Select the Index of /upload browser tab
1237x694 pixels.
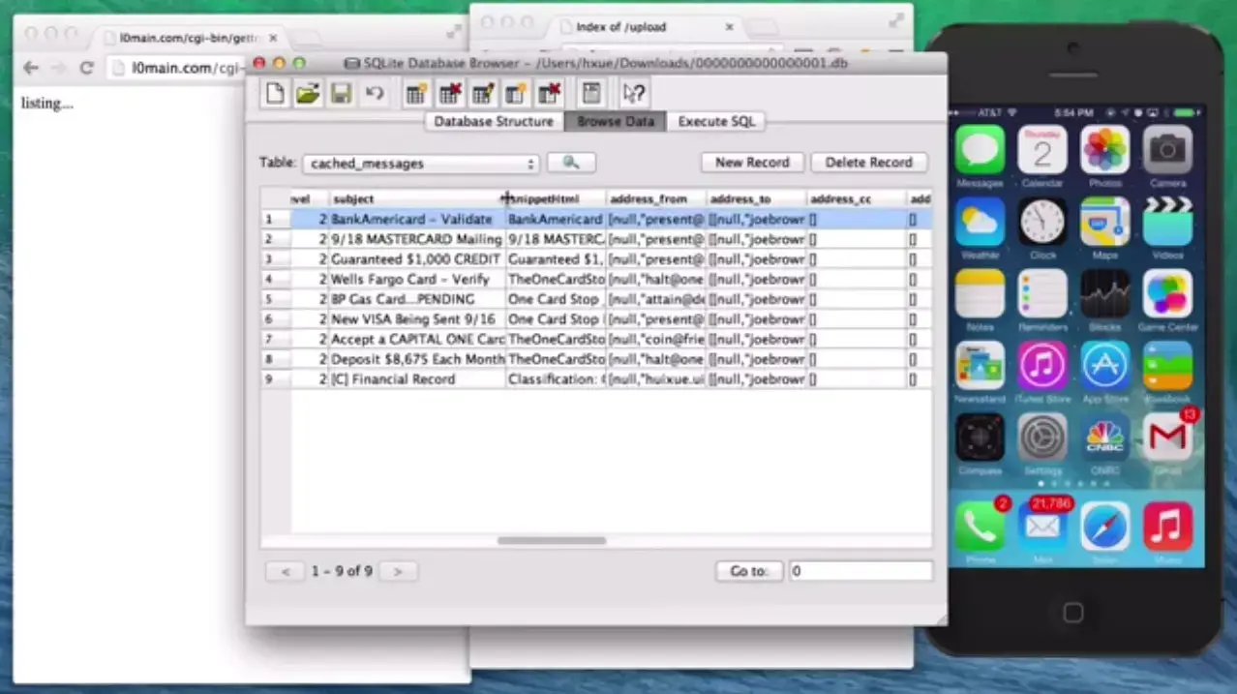[x=647, y=27]
